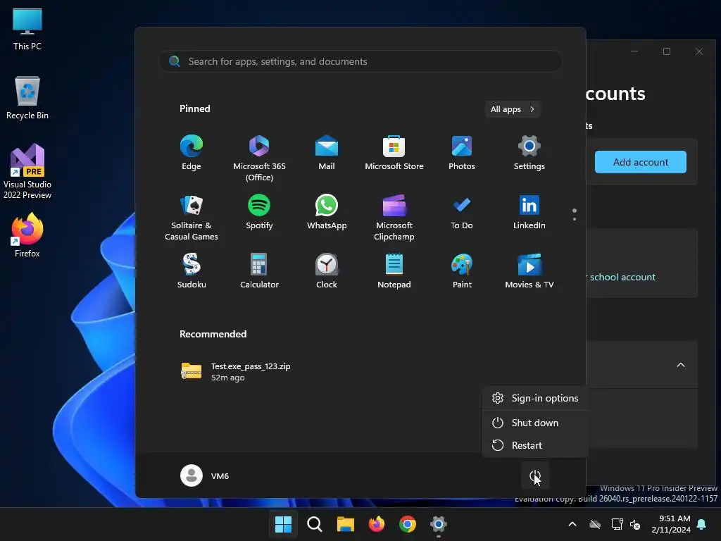
Task: Start Solitaire & Casual Games
Action: 192,217
